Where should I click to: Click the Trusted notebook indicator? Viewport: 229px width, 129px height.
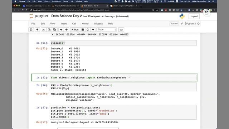tap(174, 24)
